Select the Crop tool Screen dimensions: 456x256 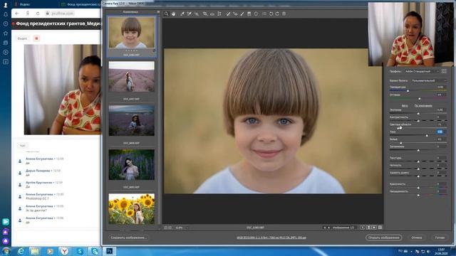[x=205, y=14]
